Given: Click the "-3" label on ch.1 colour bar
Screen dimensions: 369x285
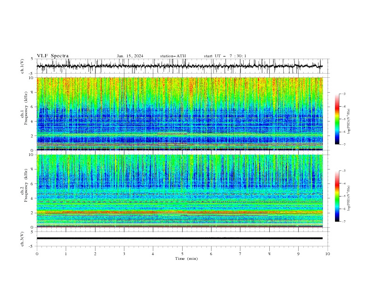Looking at the screenshot, I should pyautogui.click(x=343, y=94).
